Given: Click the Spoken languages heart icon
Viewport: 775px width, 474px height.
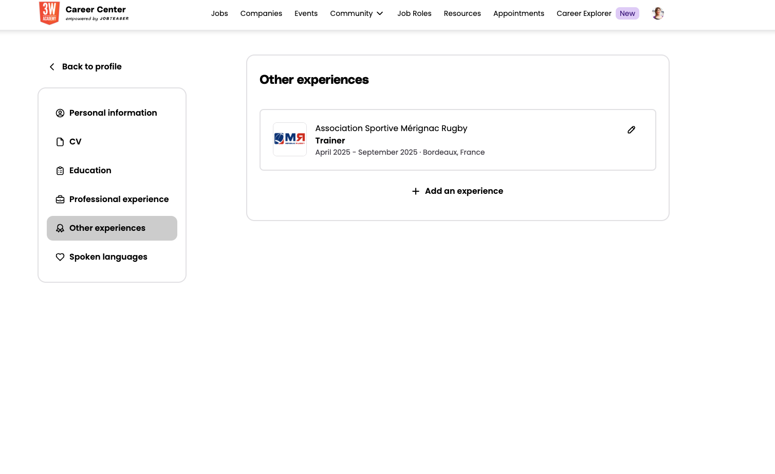Looking at the screenshot, I should [x=60, y=257].
